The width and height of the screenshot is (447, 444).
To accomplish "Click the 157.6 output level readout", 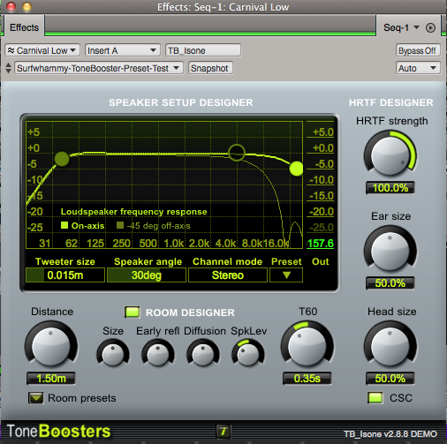I will pos(320,244).
